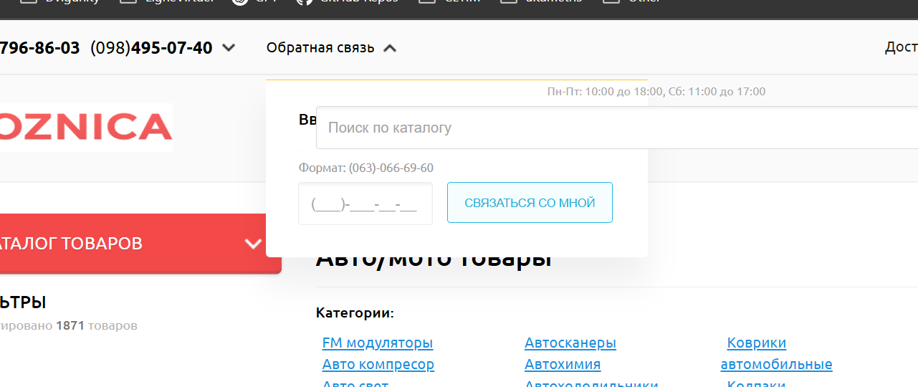The height and width of the screenshot is (387, 918).
Task: Go to the Автосканеры category
Action: click(x=570, y=343)
